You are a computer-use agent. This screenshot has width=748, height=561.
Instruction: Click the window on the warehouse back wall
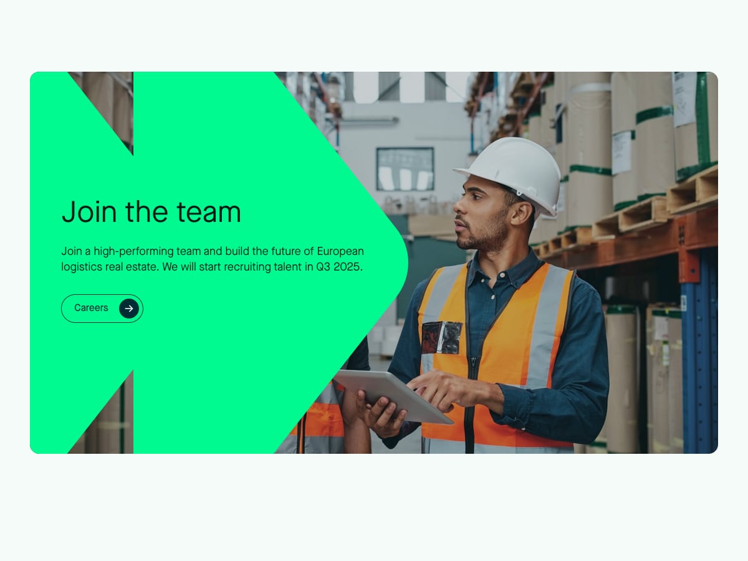[x=405, y=169]
